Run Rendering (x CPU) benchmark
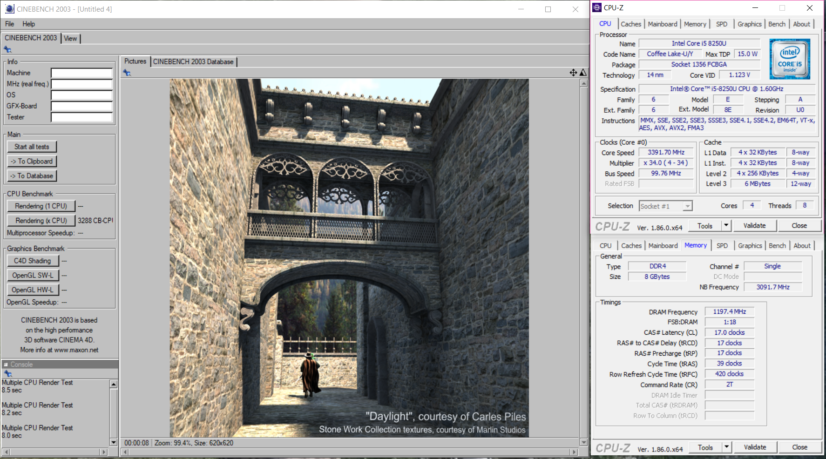The image size is (826, 459). click(41, 221)
